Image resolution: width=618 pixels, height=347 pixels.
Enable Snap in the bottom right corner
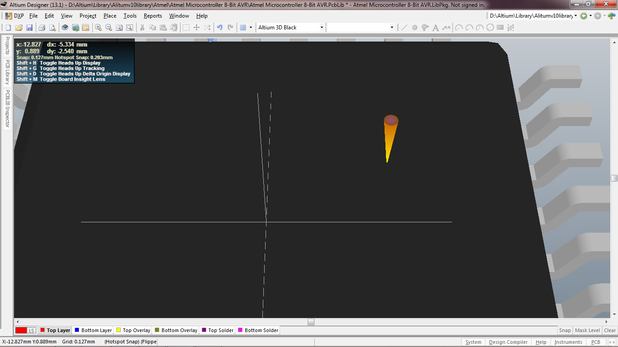pos(565,330)
